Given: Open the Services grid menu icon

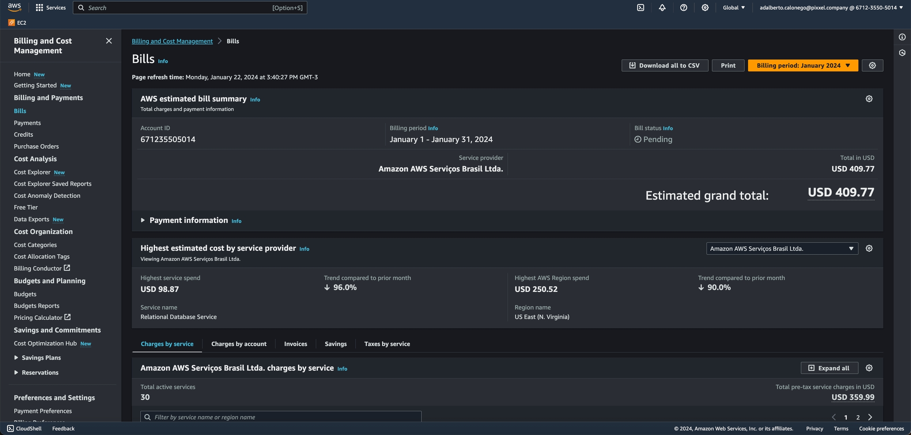Looking at the screenshot, I should pyautogui.click(x=39, y=7).
